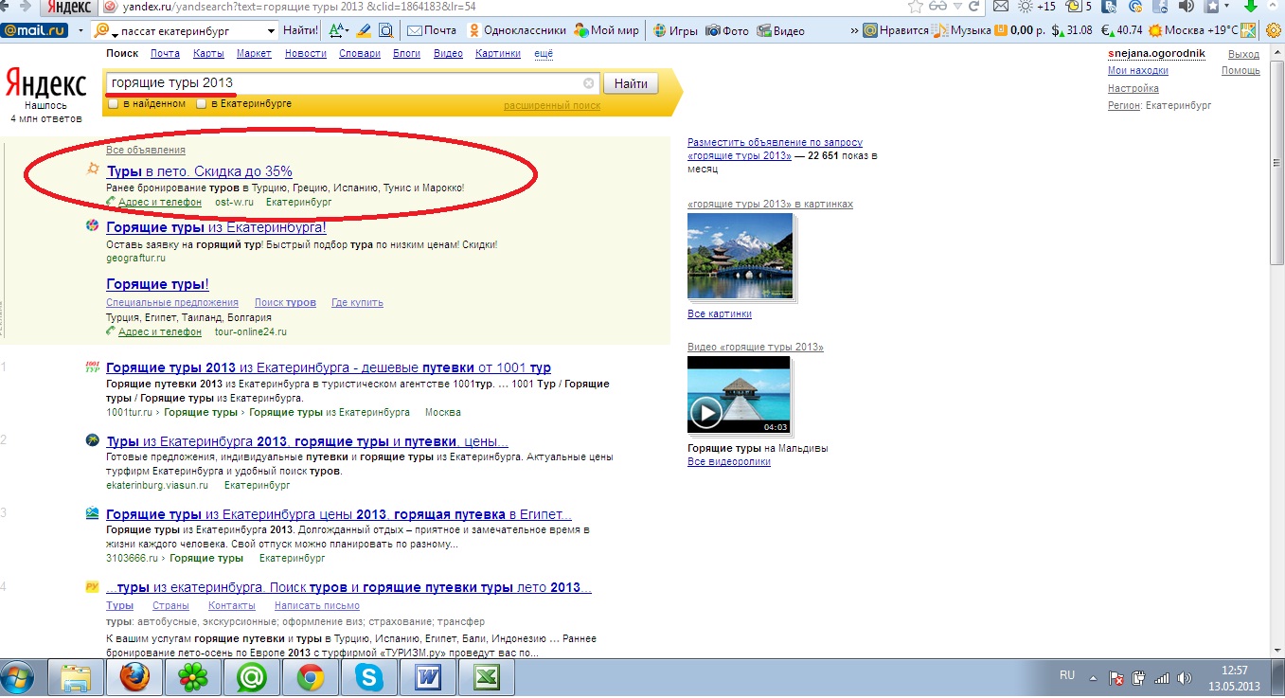Click the green download arrow icon
Viewport: 1285px width, 698px height.
point(1250,6)
